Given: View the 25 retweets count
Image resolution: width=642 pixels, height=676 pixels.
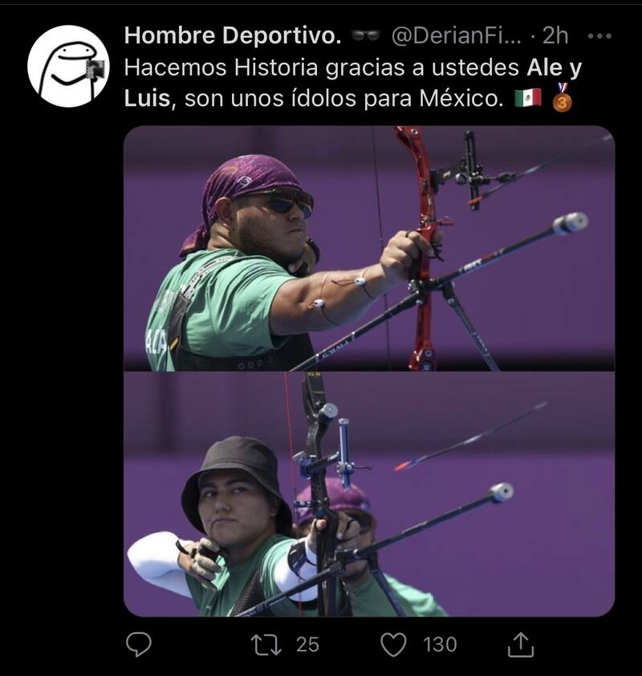Looking at the screenshot, I should tap(307, 644).
